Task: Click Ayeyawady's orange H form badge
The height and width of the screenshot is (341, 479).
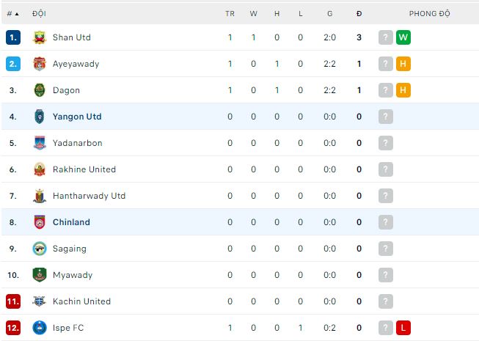Action: [403, 64]
